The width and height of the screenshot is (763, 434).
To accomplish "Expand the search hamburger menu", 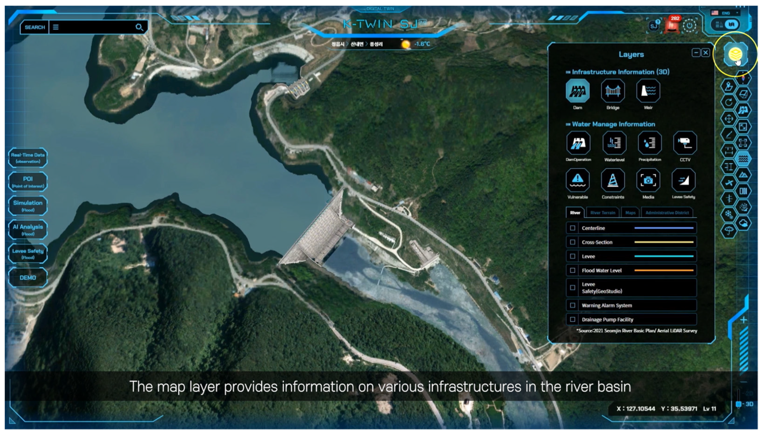I will pyautogui.click(x=56, y=27).
